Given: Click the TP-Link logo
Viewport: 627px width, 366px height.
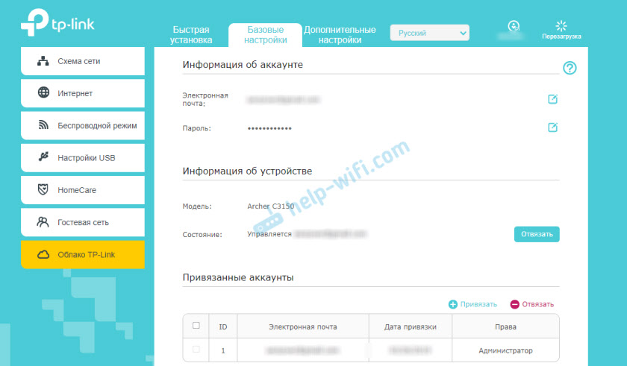Looking at the screenshot, I should pyautogui.click(x=57, y=25).
